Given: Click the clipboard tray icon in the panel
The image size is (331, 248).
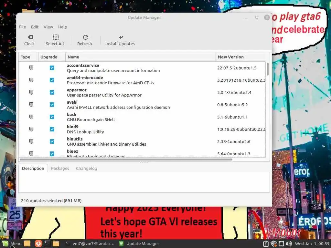Looking at the screenshot, I should (x=266, y=244).
